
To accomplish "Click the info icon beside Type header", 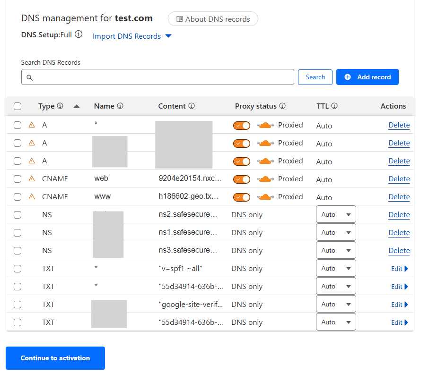I will click(x=60, y=106).
